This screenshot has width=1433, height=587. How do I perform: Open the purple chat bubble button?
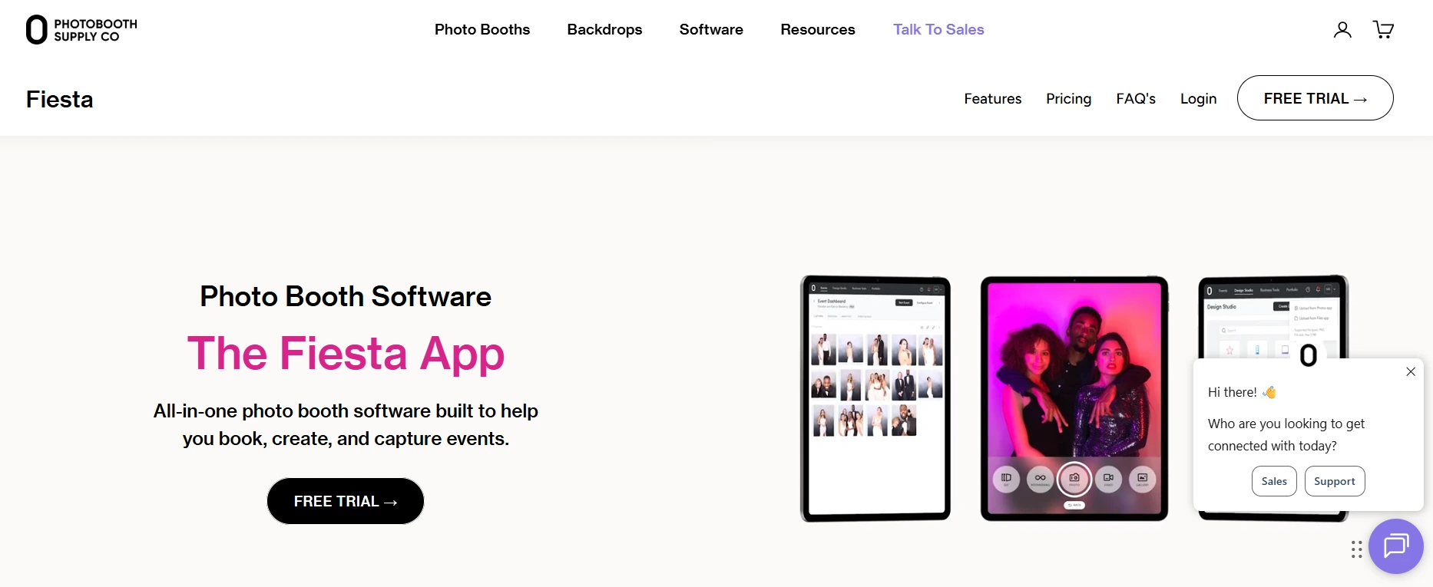click(1395, 546)
